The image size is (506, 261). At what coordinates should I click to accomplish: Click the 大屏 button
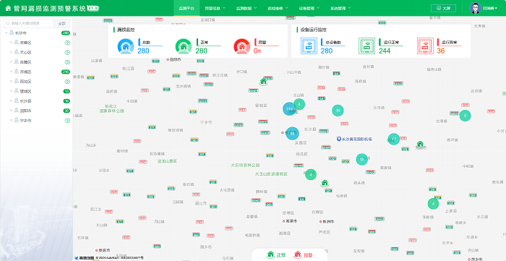pos(443,8)
